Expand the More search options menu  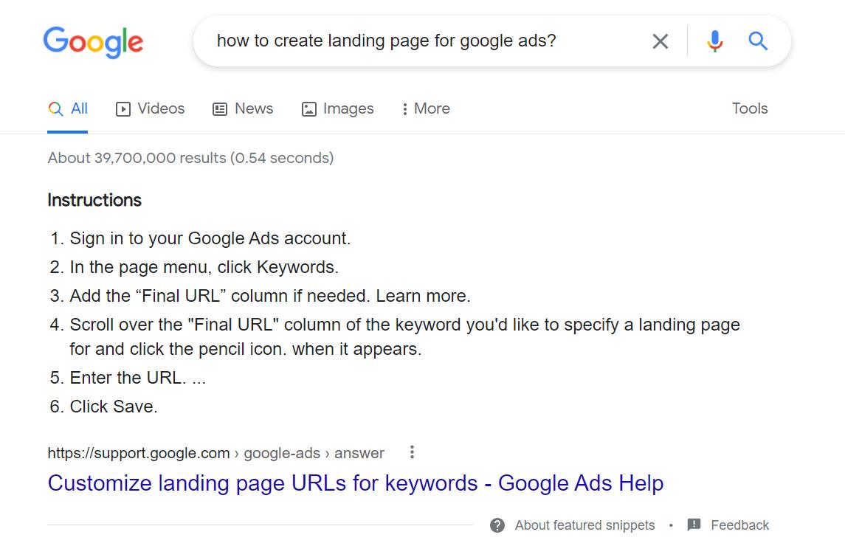point(426,108)
